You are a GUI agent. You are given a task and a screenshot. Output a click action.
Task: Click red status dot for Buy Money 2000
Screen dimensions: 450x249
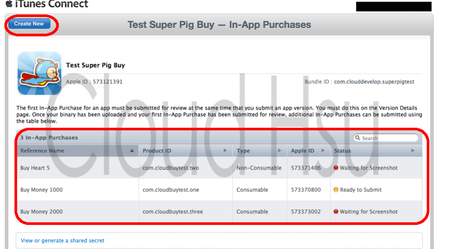tap(336, 211)
